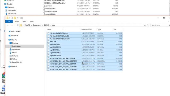Viewport: 170px width, 96px height.
Task: Select Documents in the address breadcrumb
Action: tap(37, 25)
